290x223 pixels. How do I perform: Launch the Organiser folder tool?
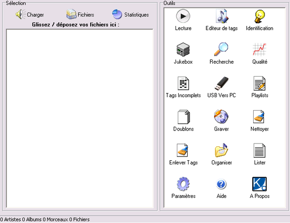[x=222, y=154]
